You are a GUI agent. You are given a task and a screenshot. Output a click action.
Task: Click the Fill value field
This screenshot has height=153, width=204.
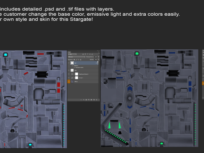96,59
